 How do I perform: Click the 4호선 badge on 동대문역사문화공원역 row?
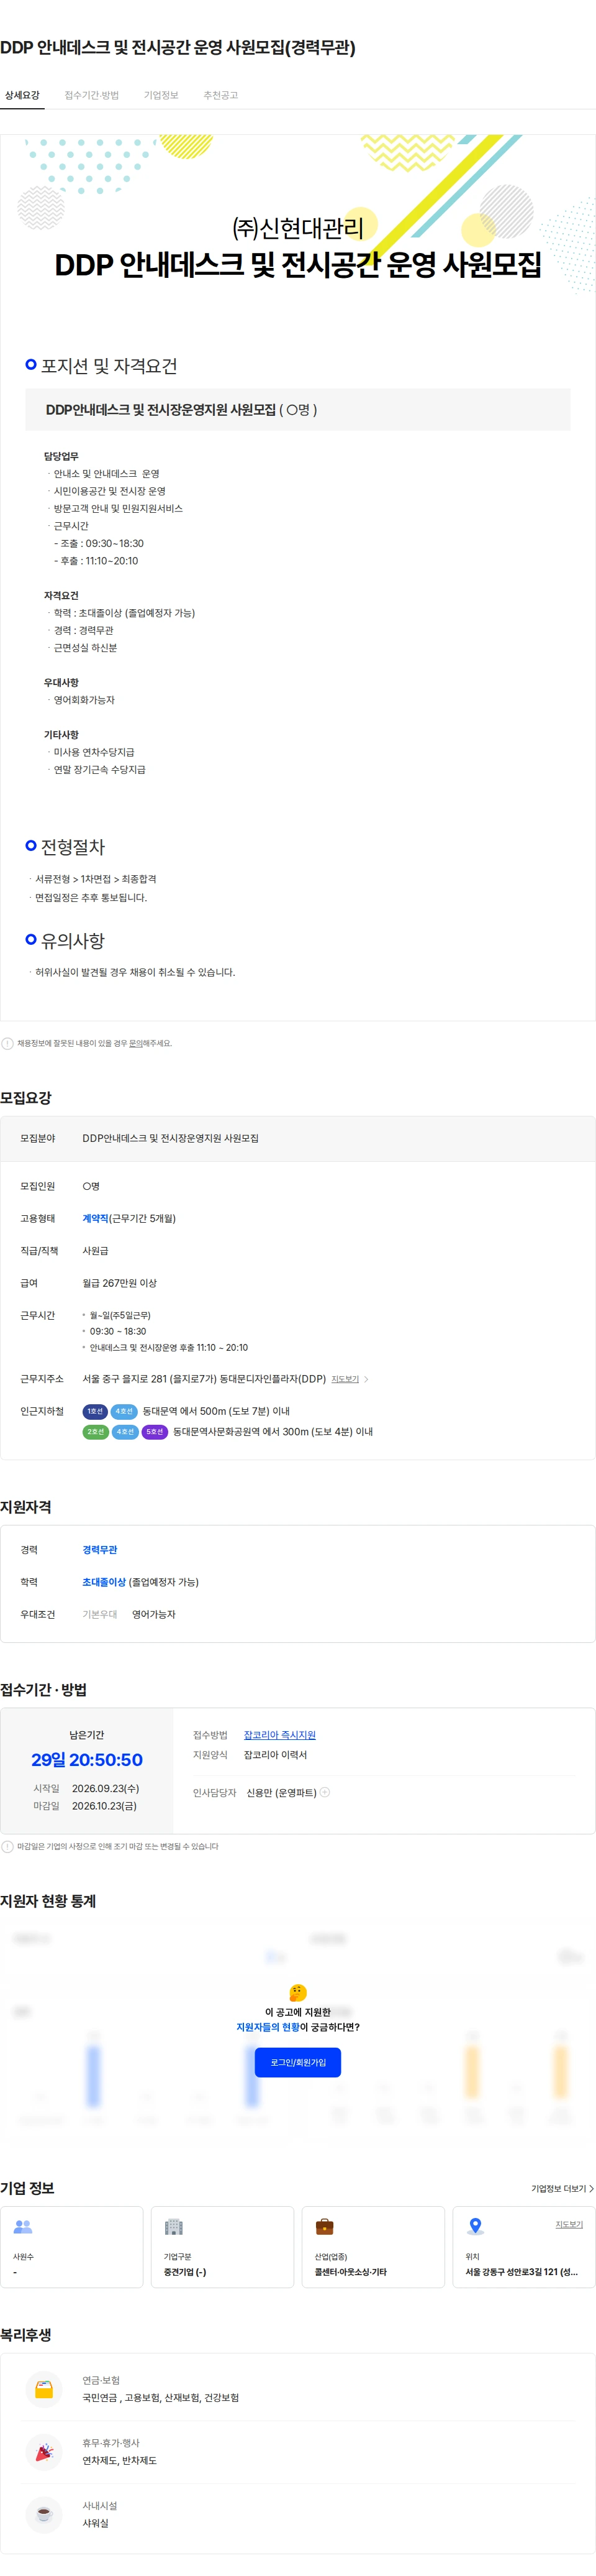(125, 1432)
